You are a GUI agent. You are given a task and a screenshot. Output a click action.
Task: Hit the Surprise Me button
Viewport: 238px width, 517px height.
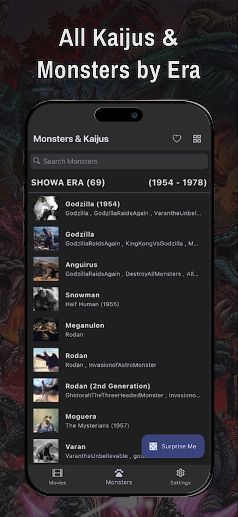tap(173, 446)
